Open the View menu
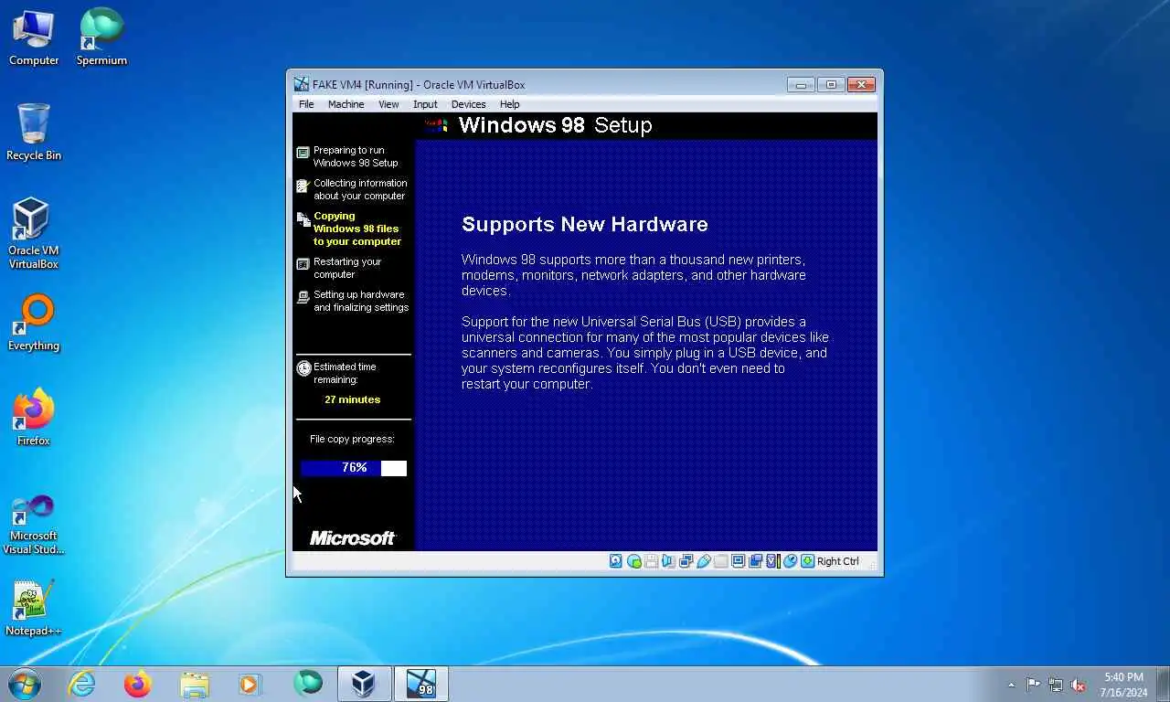1170x702 pixels. (x=388, y=104)
